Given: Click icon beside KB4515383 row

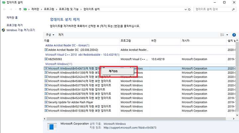Looking at the screenshot, I should 46,111.
